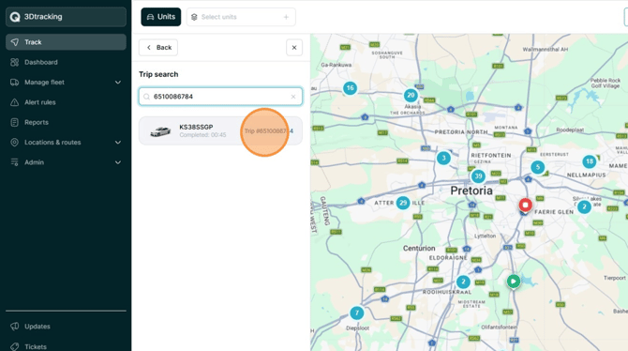The image size is (628, 351).
Task: Click the Units button
Action: pyautogui.click(x=160, y=17)
